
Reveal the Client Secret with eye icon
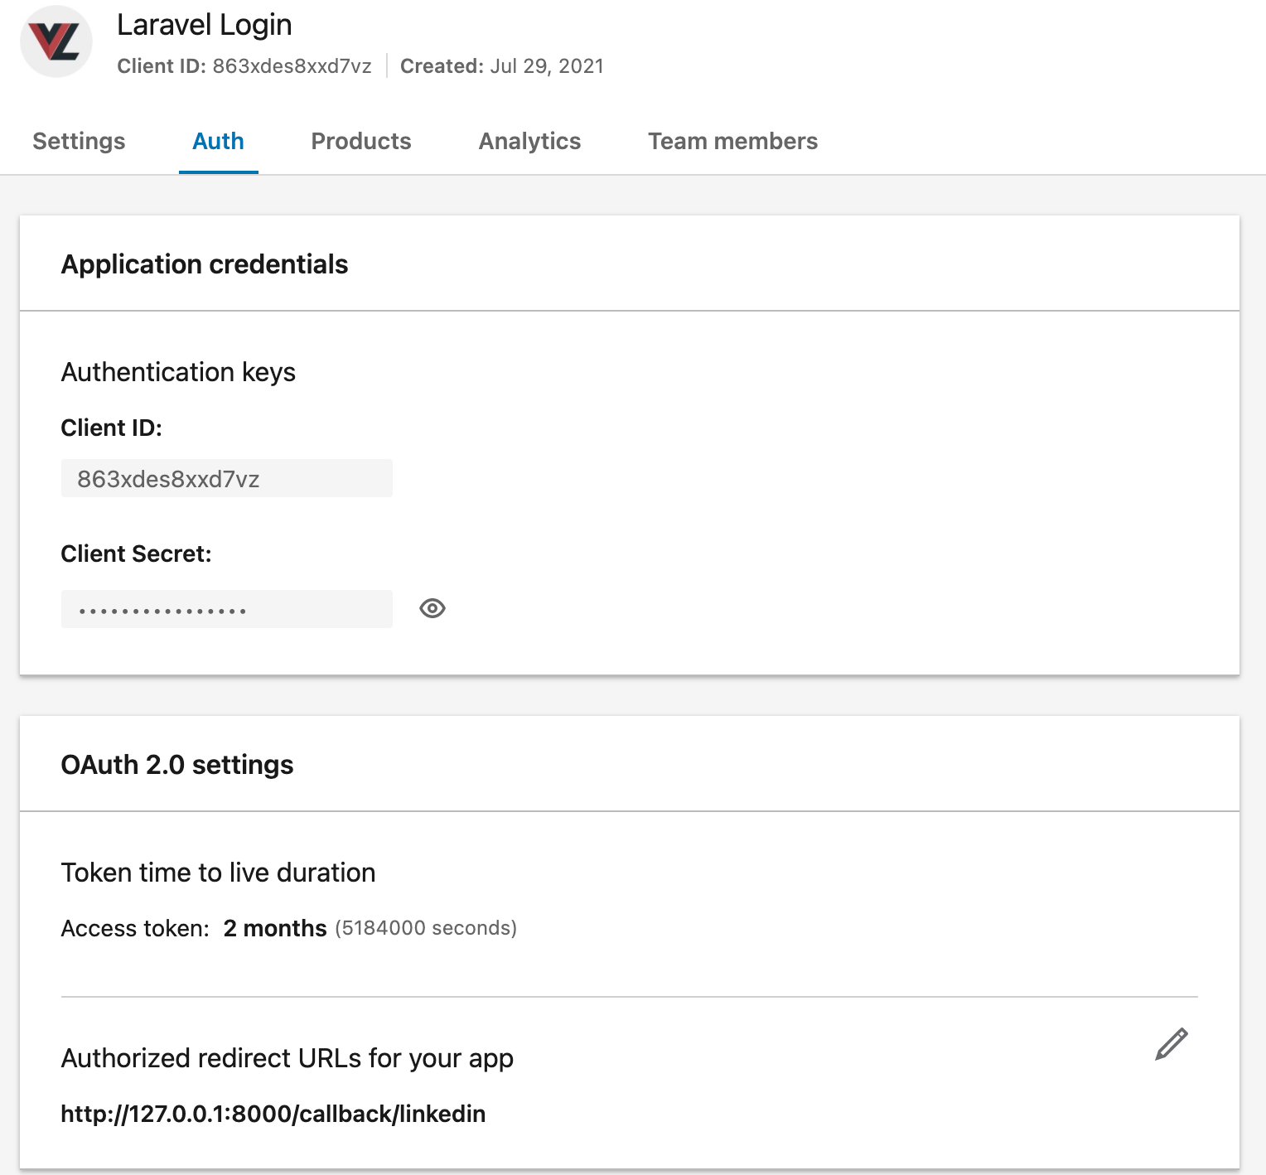coord(432,608)
